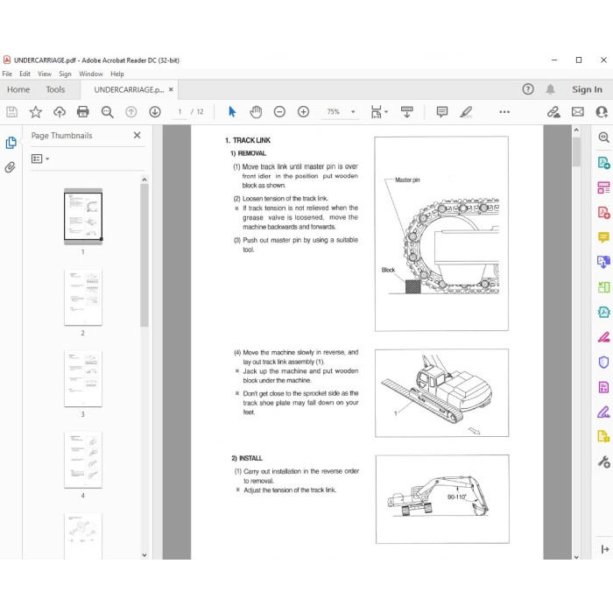613x613 pixels.
Task: Click document scrollbar down arrow
Action: pyautogui.click(x=576, y=557)
